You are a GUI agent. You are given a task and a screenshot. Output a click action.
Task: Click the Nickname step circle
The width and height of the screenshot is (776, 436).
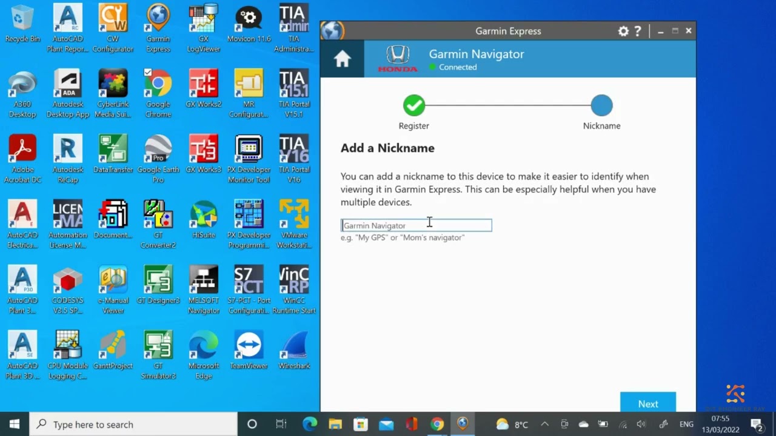tap(601, 105)
